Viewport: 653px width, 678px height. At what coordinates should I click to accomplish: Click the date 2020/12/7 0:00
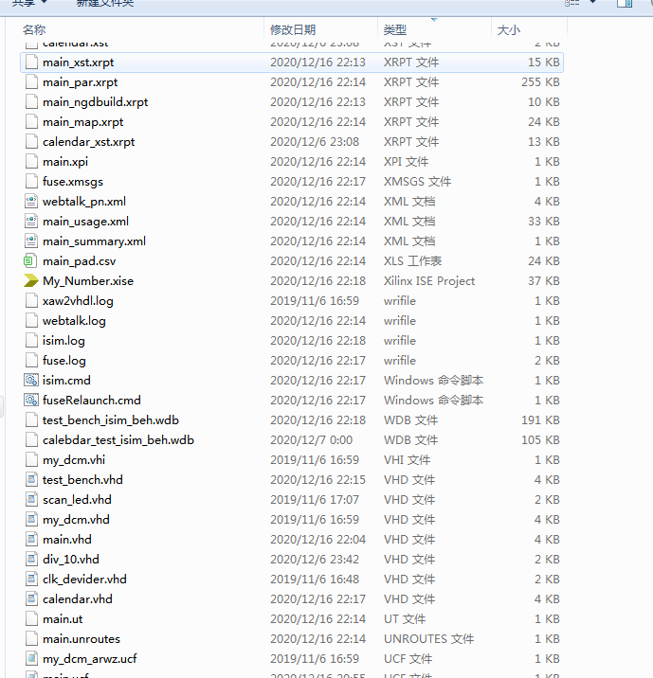pyautogui.click(x=311, y=440)
